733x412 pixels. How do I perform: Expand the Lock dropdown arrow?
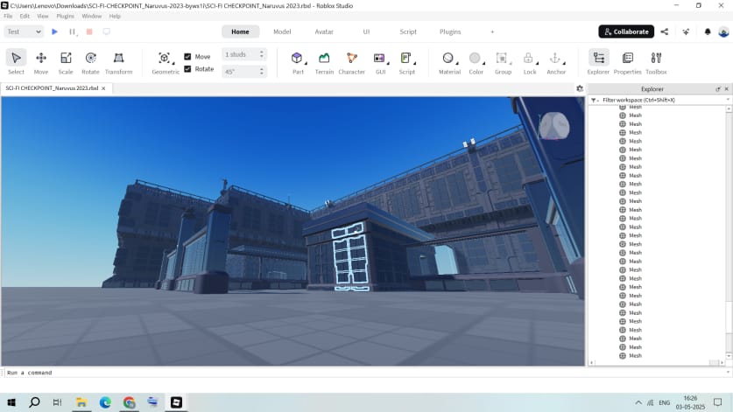(x=537, y=63)
